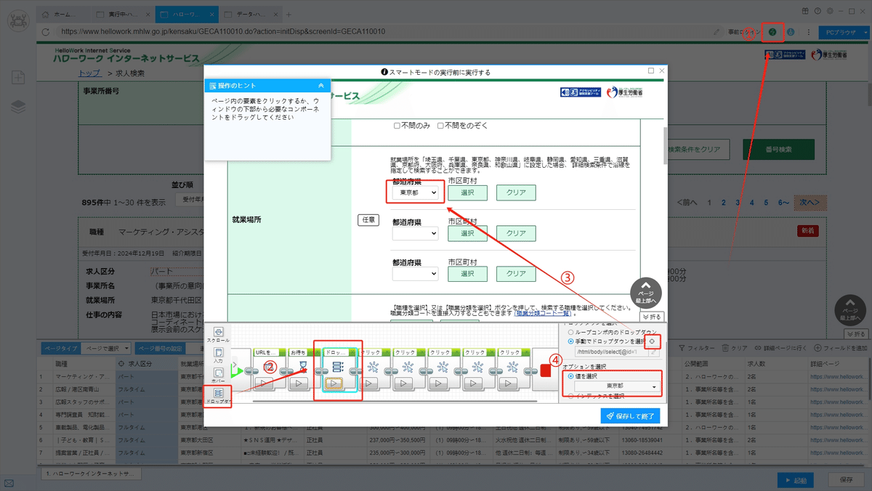Click first 選択 button for 市区町村
Screen dimensions: 872x491
(x=467, y=193)
